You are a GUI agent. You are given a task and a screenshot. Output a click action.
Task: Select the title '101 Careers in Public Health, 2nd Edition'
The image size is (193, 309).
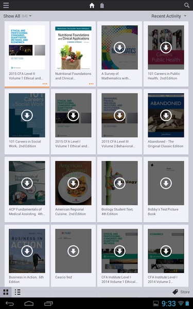tap(164, 76)
